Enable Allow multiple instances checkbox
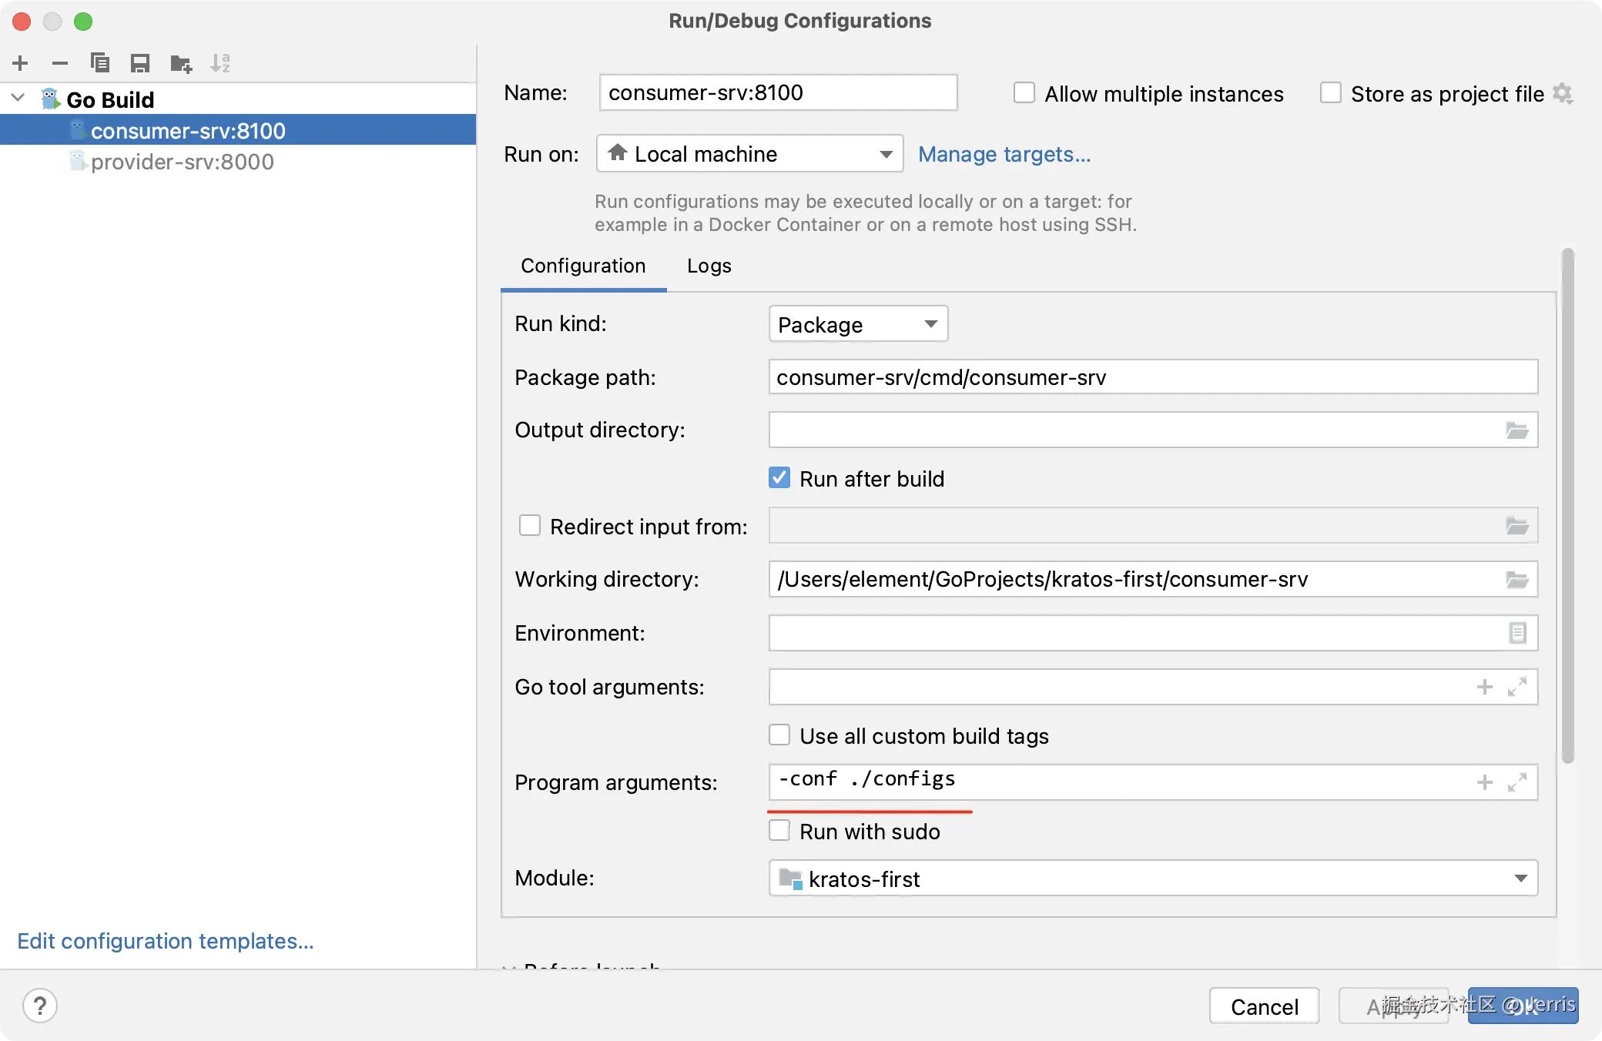The image size is (1602, 1041). pos(1024,93)
